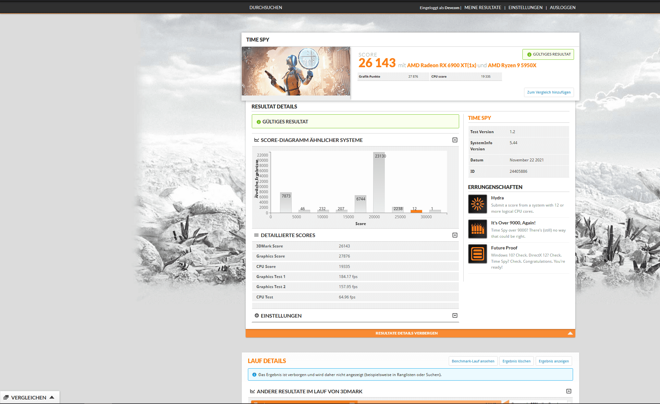660x404 pixels.
Task: Click the chart icon beside Score-Diagramm heading
Action: (x=256, y=140)
